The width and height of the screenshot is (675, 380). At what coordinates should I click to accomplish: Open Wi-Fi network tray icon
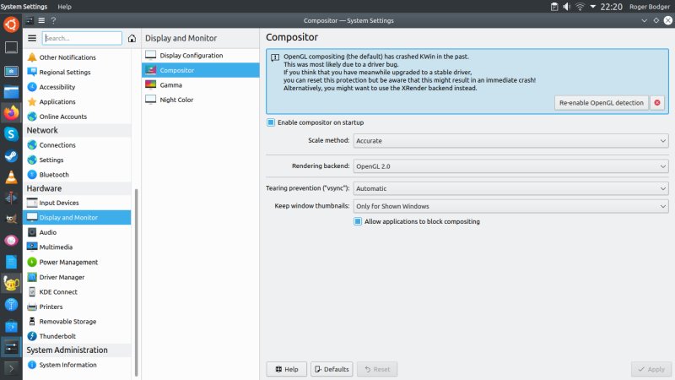pyautogui.click(x=580, y=7)
